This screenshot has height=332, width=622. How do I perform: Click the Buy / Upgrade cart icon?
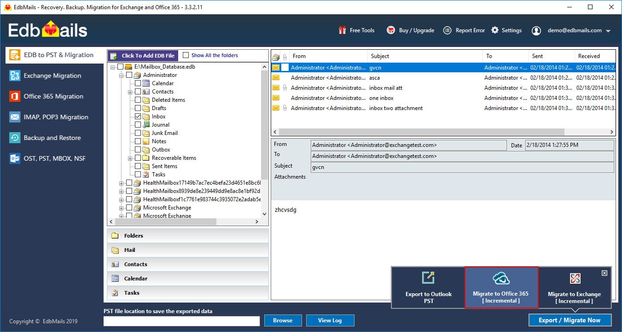click(x=391, y=30)
